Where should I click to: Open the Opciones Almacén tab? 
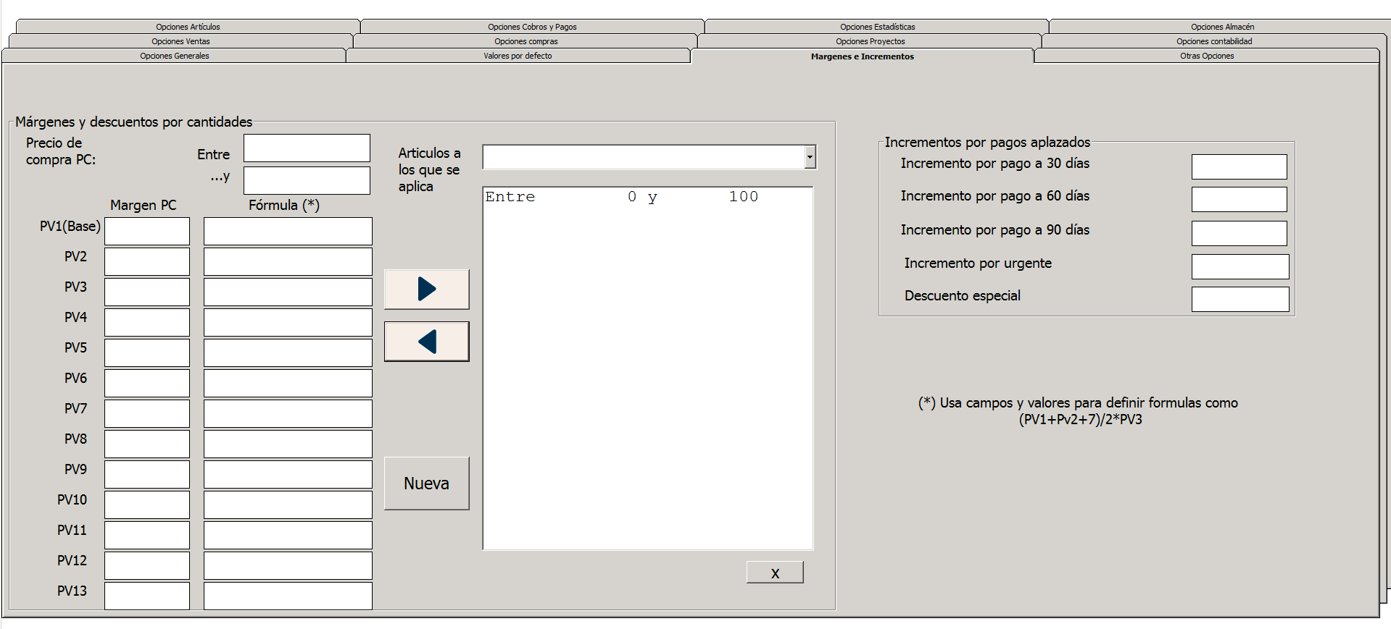point(1221,27)
